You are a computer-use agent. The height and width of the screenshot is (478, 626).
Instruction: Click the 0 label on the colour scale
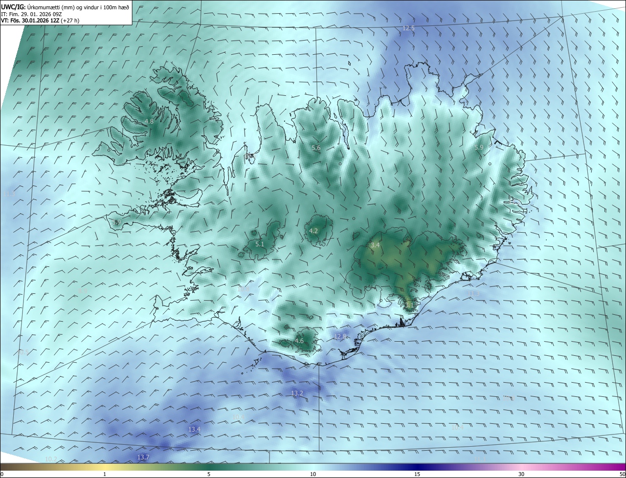(2, 474)
